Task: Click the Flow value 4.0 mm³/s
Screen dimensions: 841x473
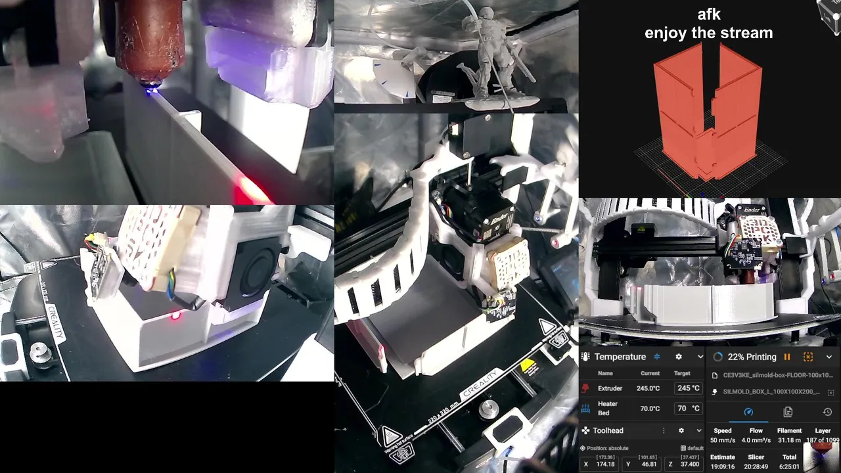Action: pyautogui.click(x=756, y=440)
